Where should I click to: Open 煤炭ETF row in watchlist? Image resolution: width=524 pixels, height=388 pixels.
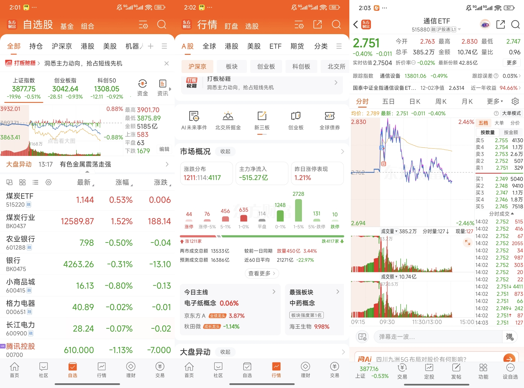[87, 200]
